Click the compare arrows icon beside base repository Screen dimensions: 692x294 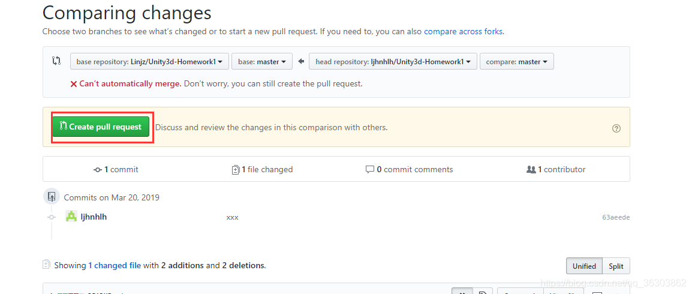[56, 61]
